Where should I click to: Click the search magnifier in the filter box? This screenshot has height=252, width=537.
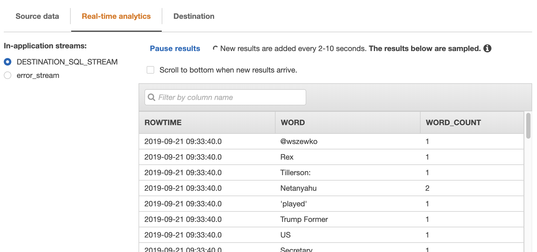[x=152, y=97]
